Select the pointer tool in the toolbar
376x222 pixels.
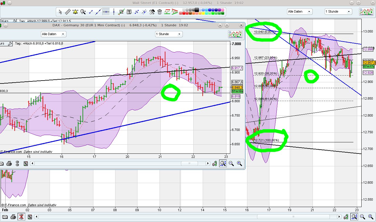[x=60, y=12]
